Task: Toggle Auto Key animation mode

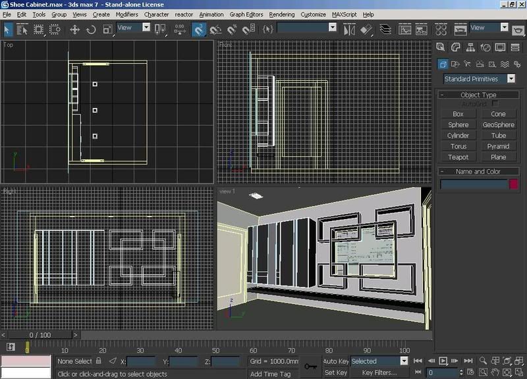Action: click(335, 361)
